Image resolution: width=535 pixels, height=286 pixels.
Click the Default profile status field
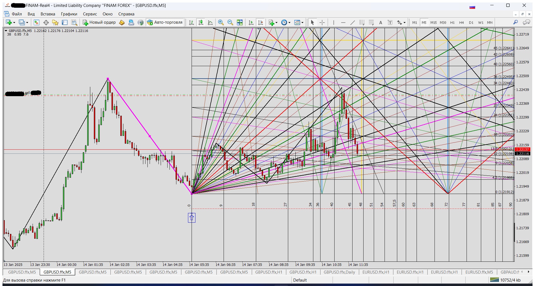tap(312, 280)
